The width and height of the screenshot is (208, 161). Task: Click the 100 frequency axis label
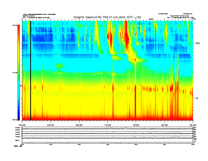pyautogui.click(x=198, y=43)
